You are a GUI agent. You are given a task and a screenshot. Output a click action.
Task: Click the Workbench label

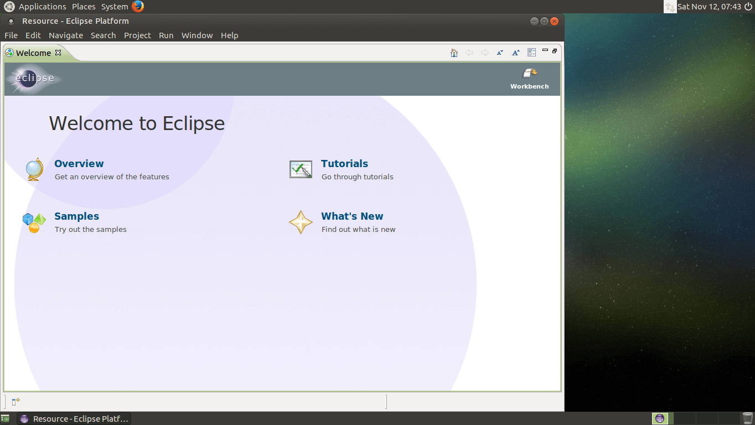[530, 86]
